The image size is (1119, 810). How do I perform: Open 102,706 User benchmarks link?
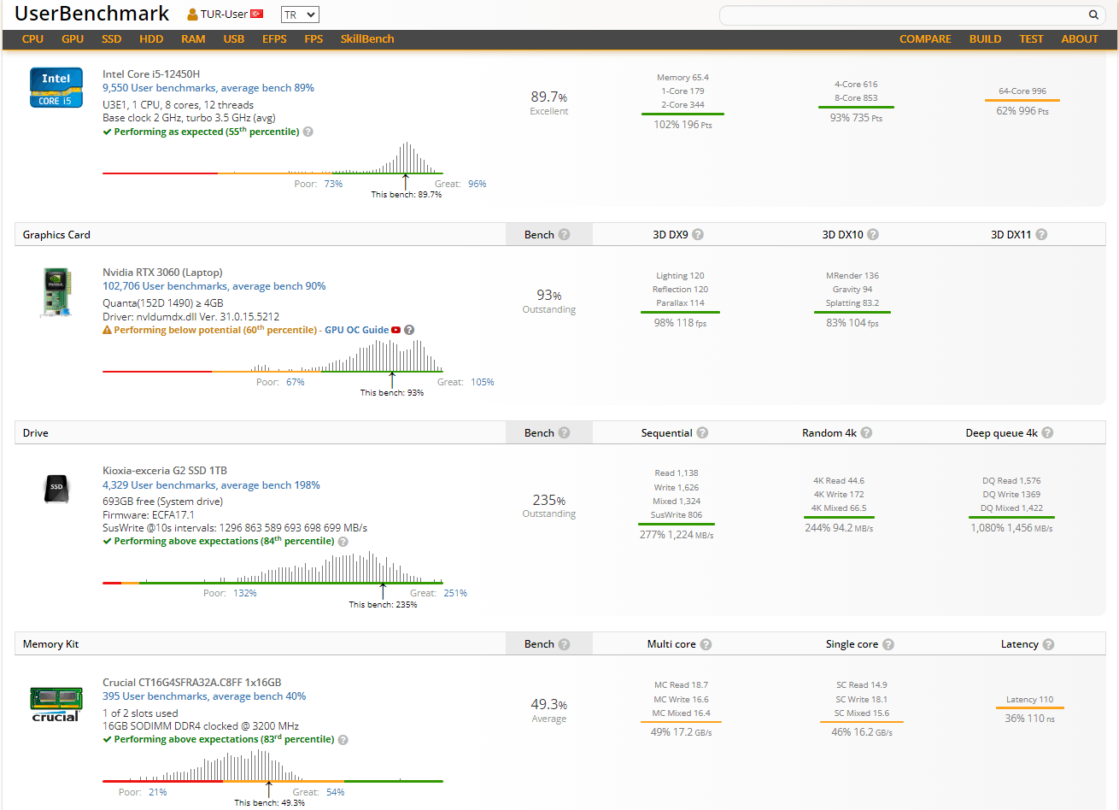pos(214,286)
